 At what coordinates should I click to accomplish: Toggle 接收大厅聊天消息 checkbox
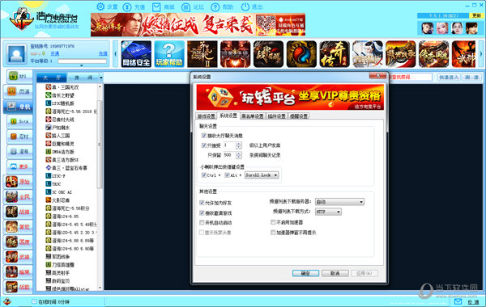click(204, 136)
